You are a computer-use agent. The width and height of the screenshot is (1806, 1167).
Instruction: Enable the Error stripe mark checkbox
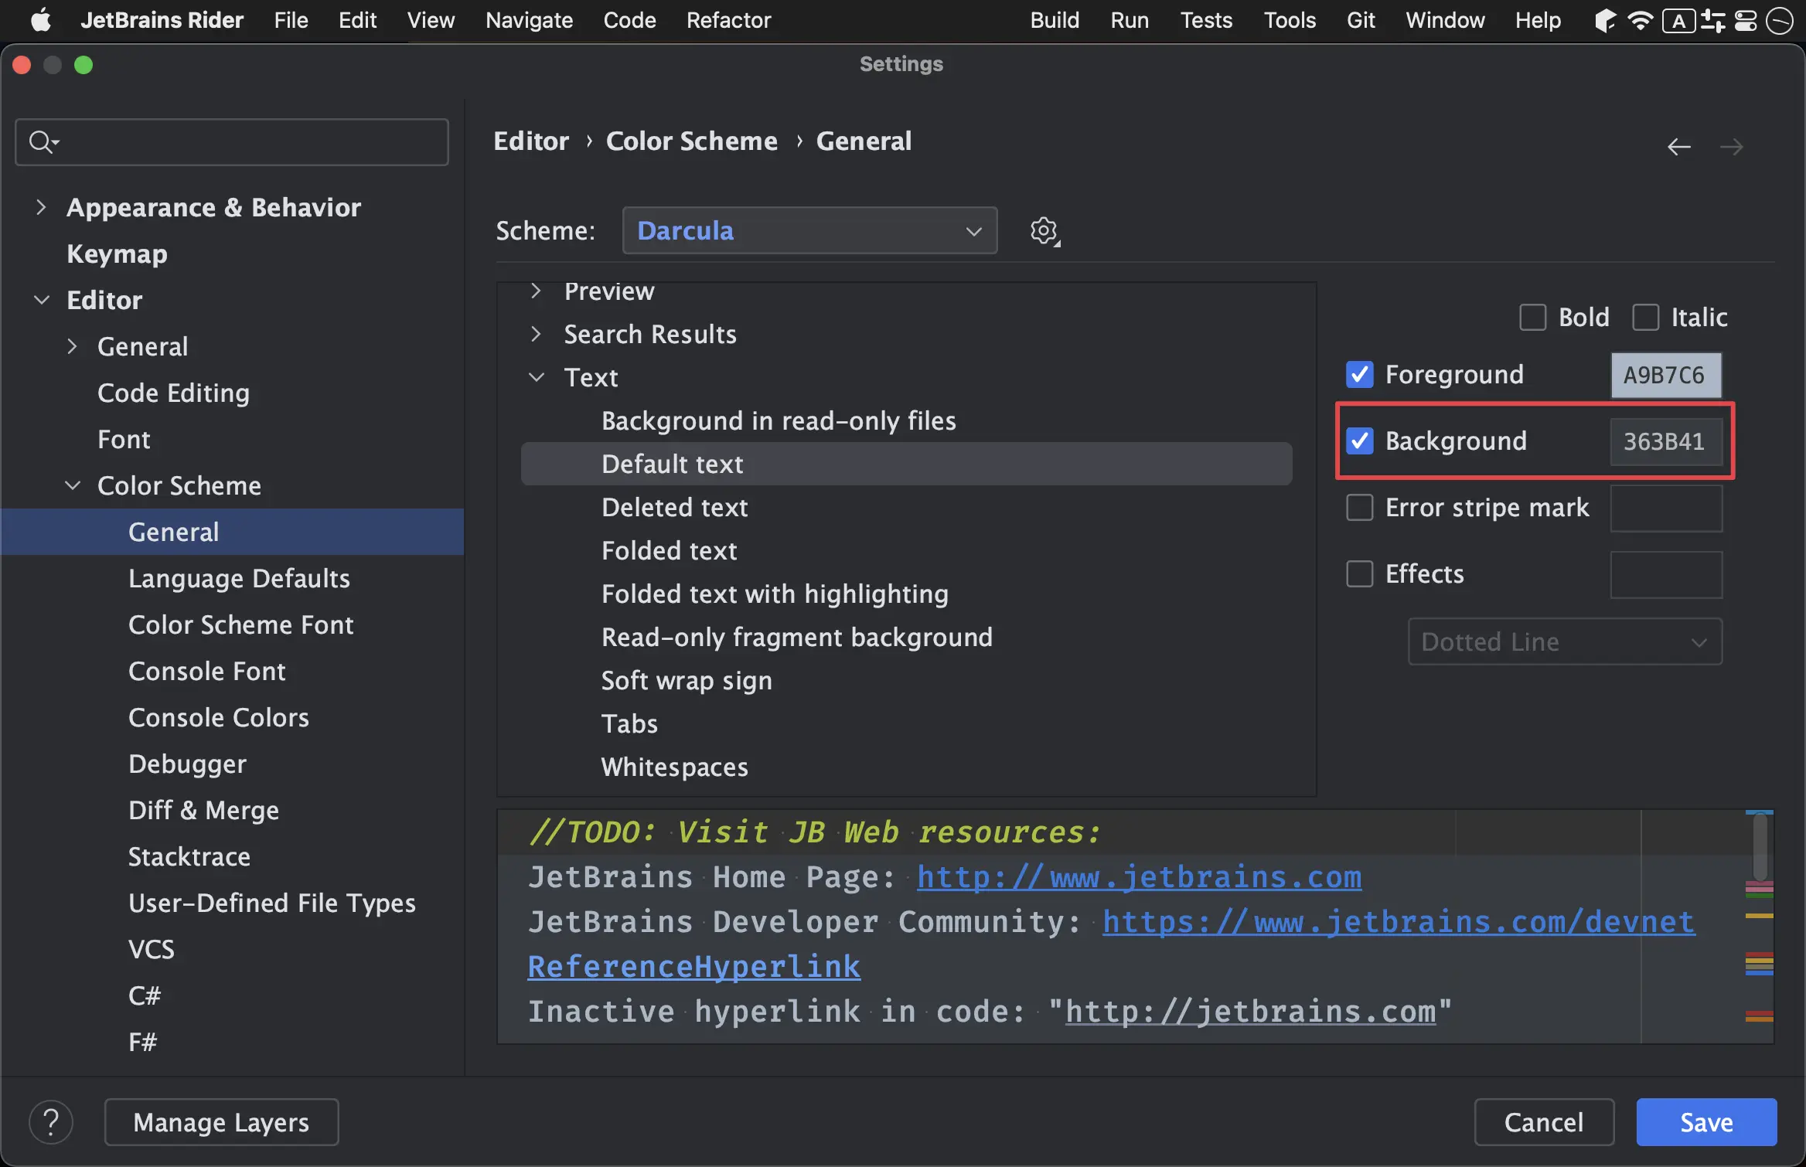(x=1359, y=507)
